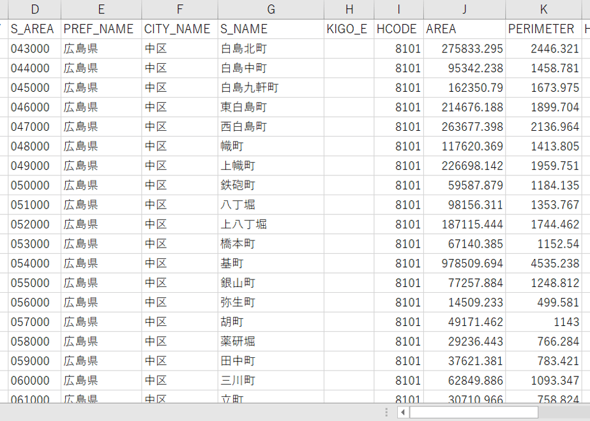The height and width of the screenshot is (421, 590).
Task: Select cell with code 054000
Action: coord(34,263)
